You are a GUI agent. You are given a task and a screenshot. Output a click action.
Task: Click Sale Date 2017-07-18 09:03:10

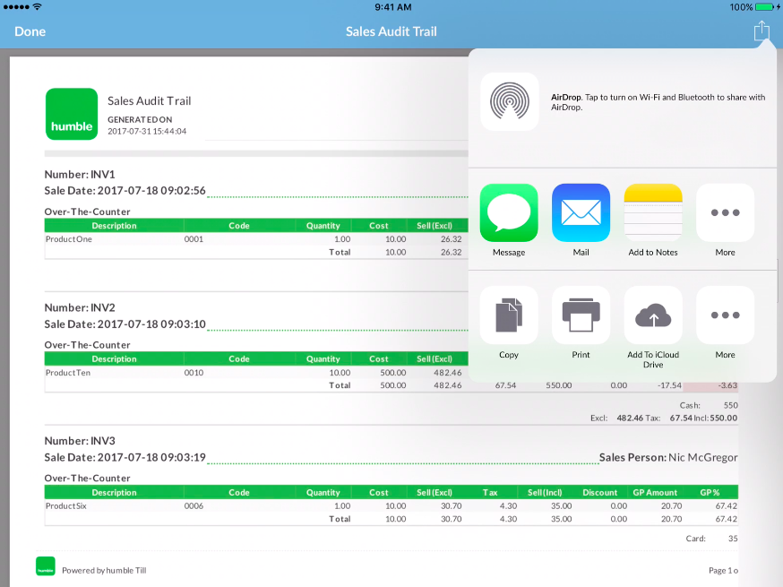(125, 324)
